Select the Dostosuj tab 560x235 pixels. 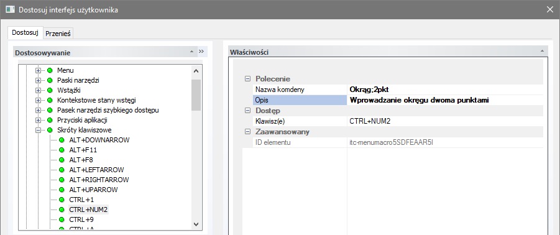pos(25,32)
